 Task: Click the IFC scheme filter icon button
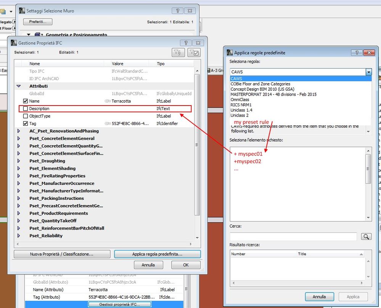[x=178, y=53]
